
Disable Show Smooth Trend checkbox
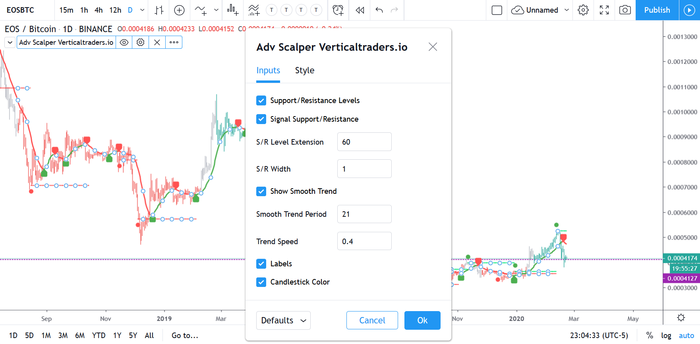[x=261, y=191]
